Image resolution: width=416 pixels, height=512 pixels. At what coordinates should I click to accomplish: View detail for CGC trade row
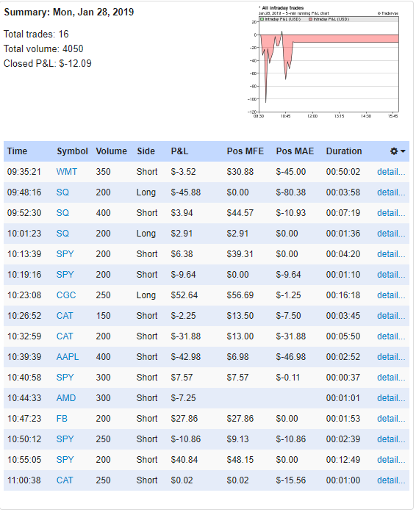tap(391, 295)
